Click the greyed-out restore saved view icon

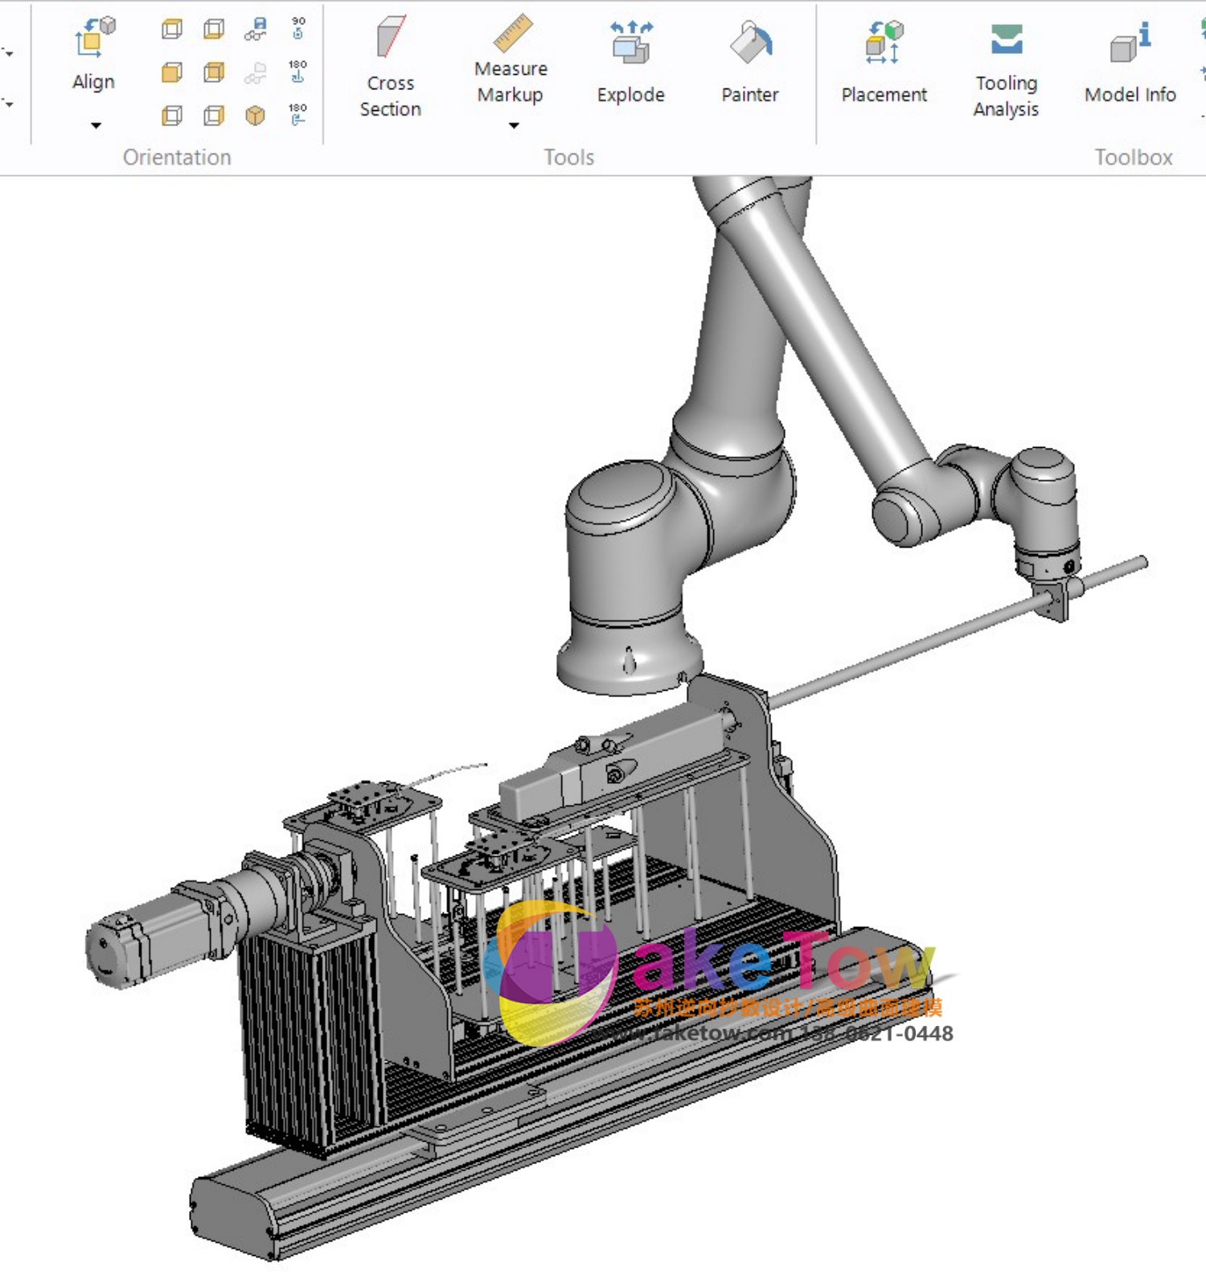256,73
